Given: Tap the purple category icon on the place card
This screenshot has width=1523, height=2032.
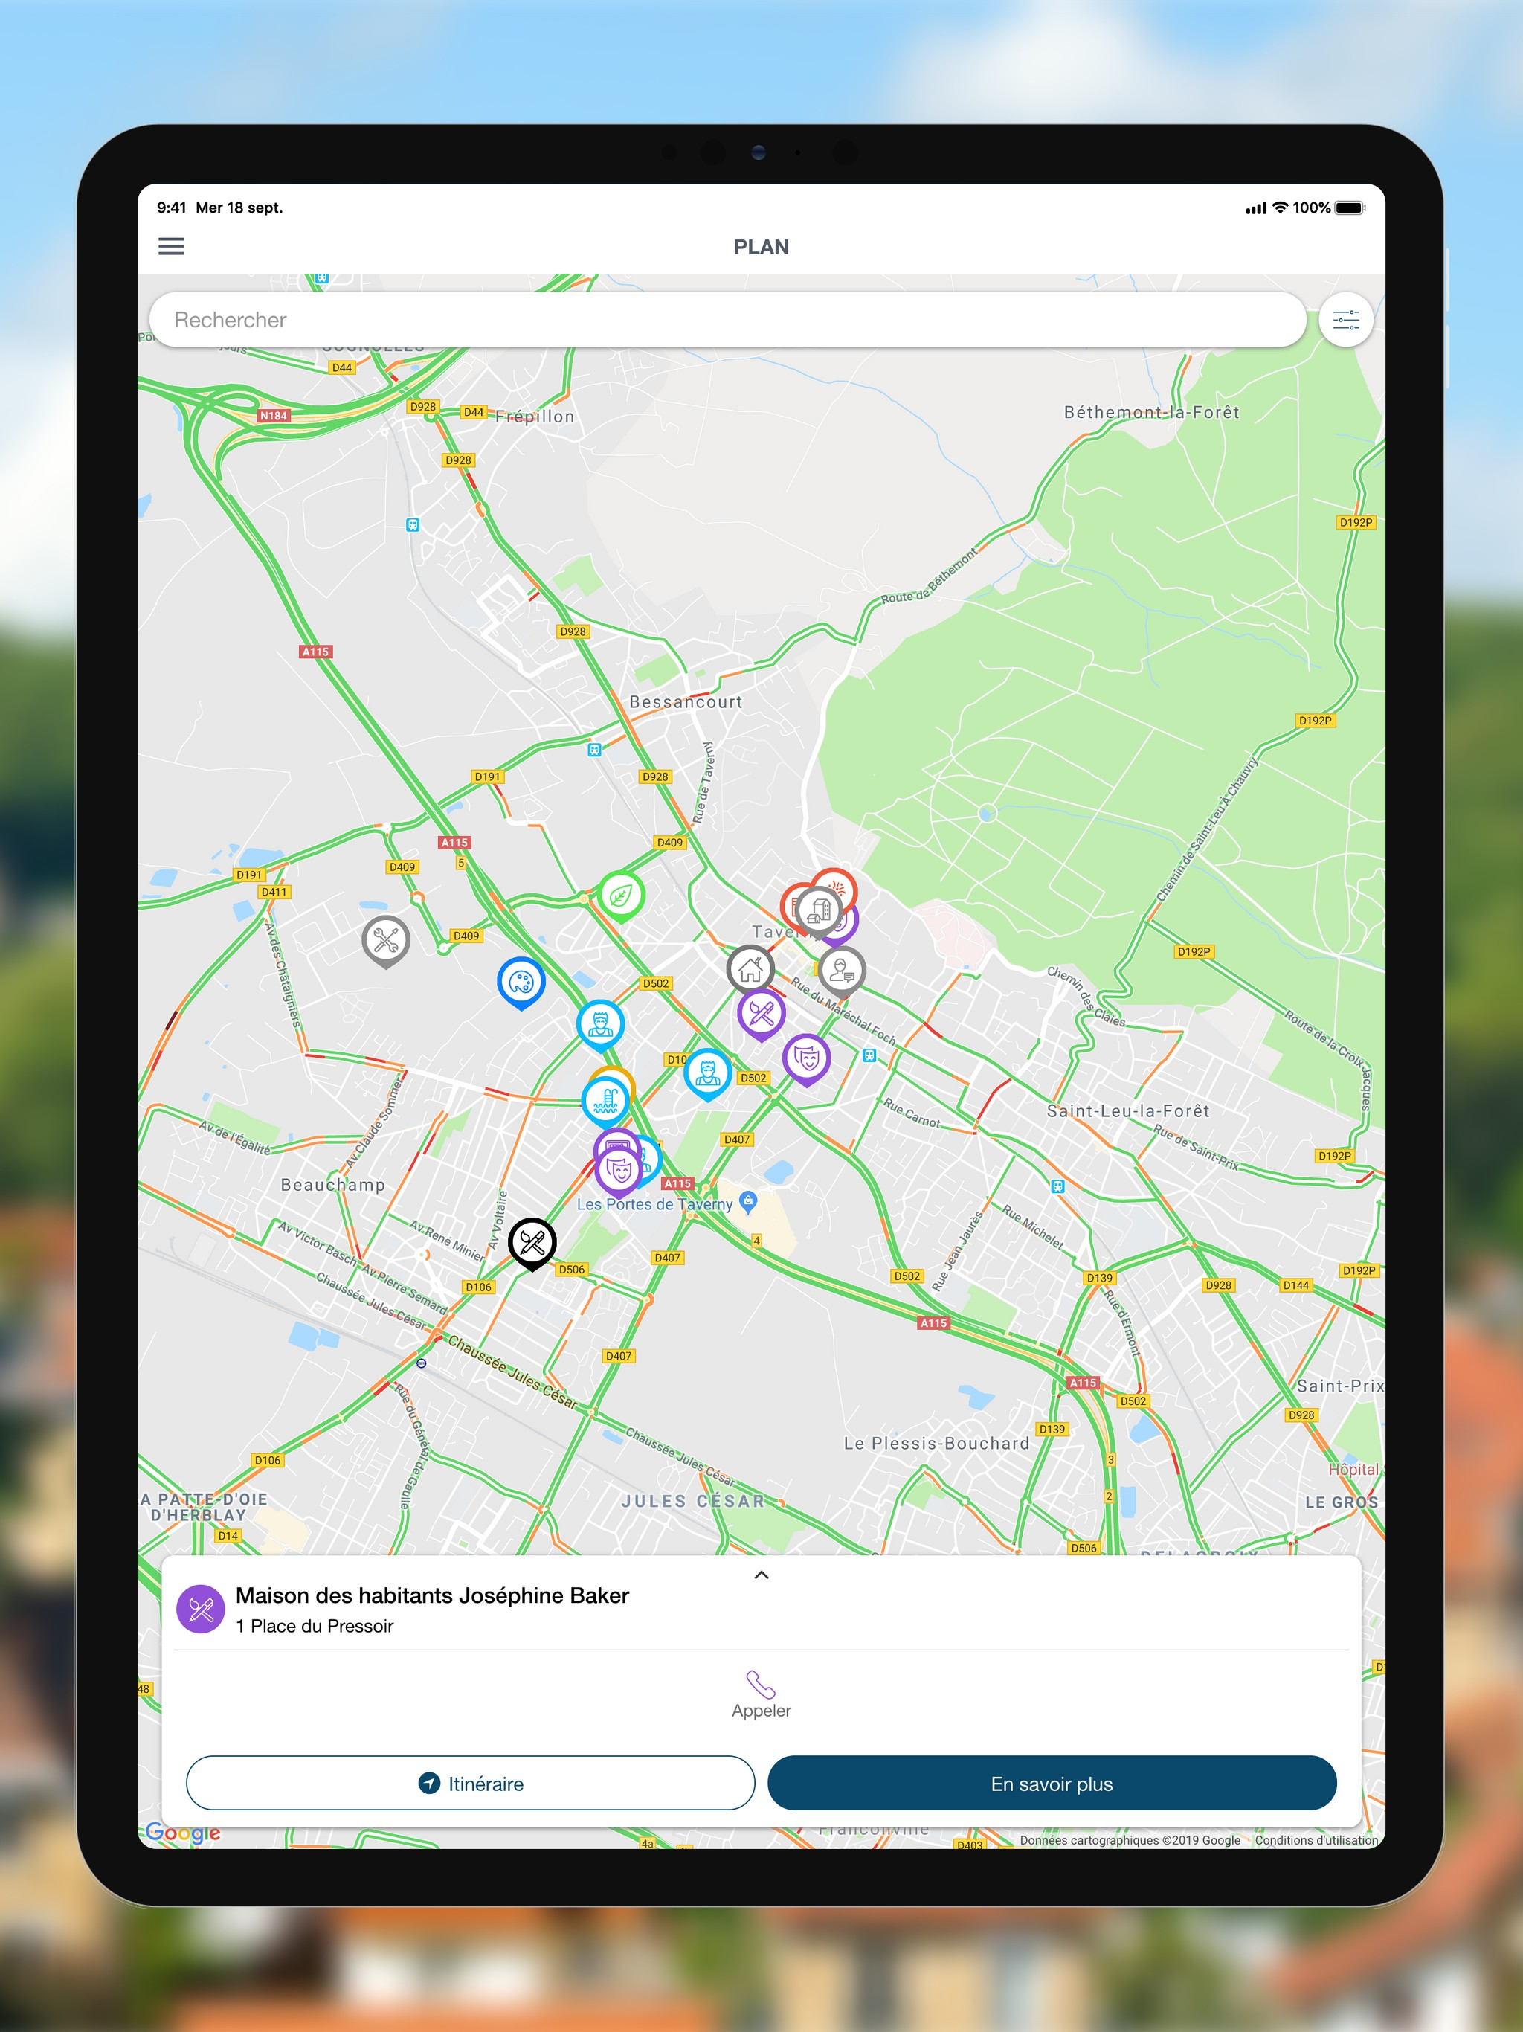Looking at the screenshot, I should click(200, 1609).
